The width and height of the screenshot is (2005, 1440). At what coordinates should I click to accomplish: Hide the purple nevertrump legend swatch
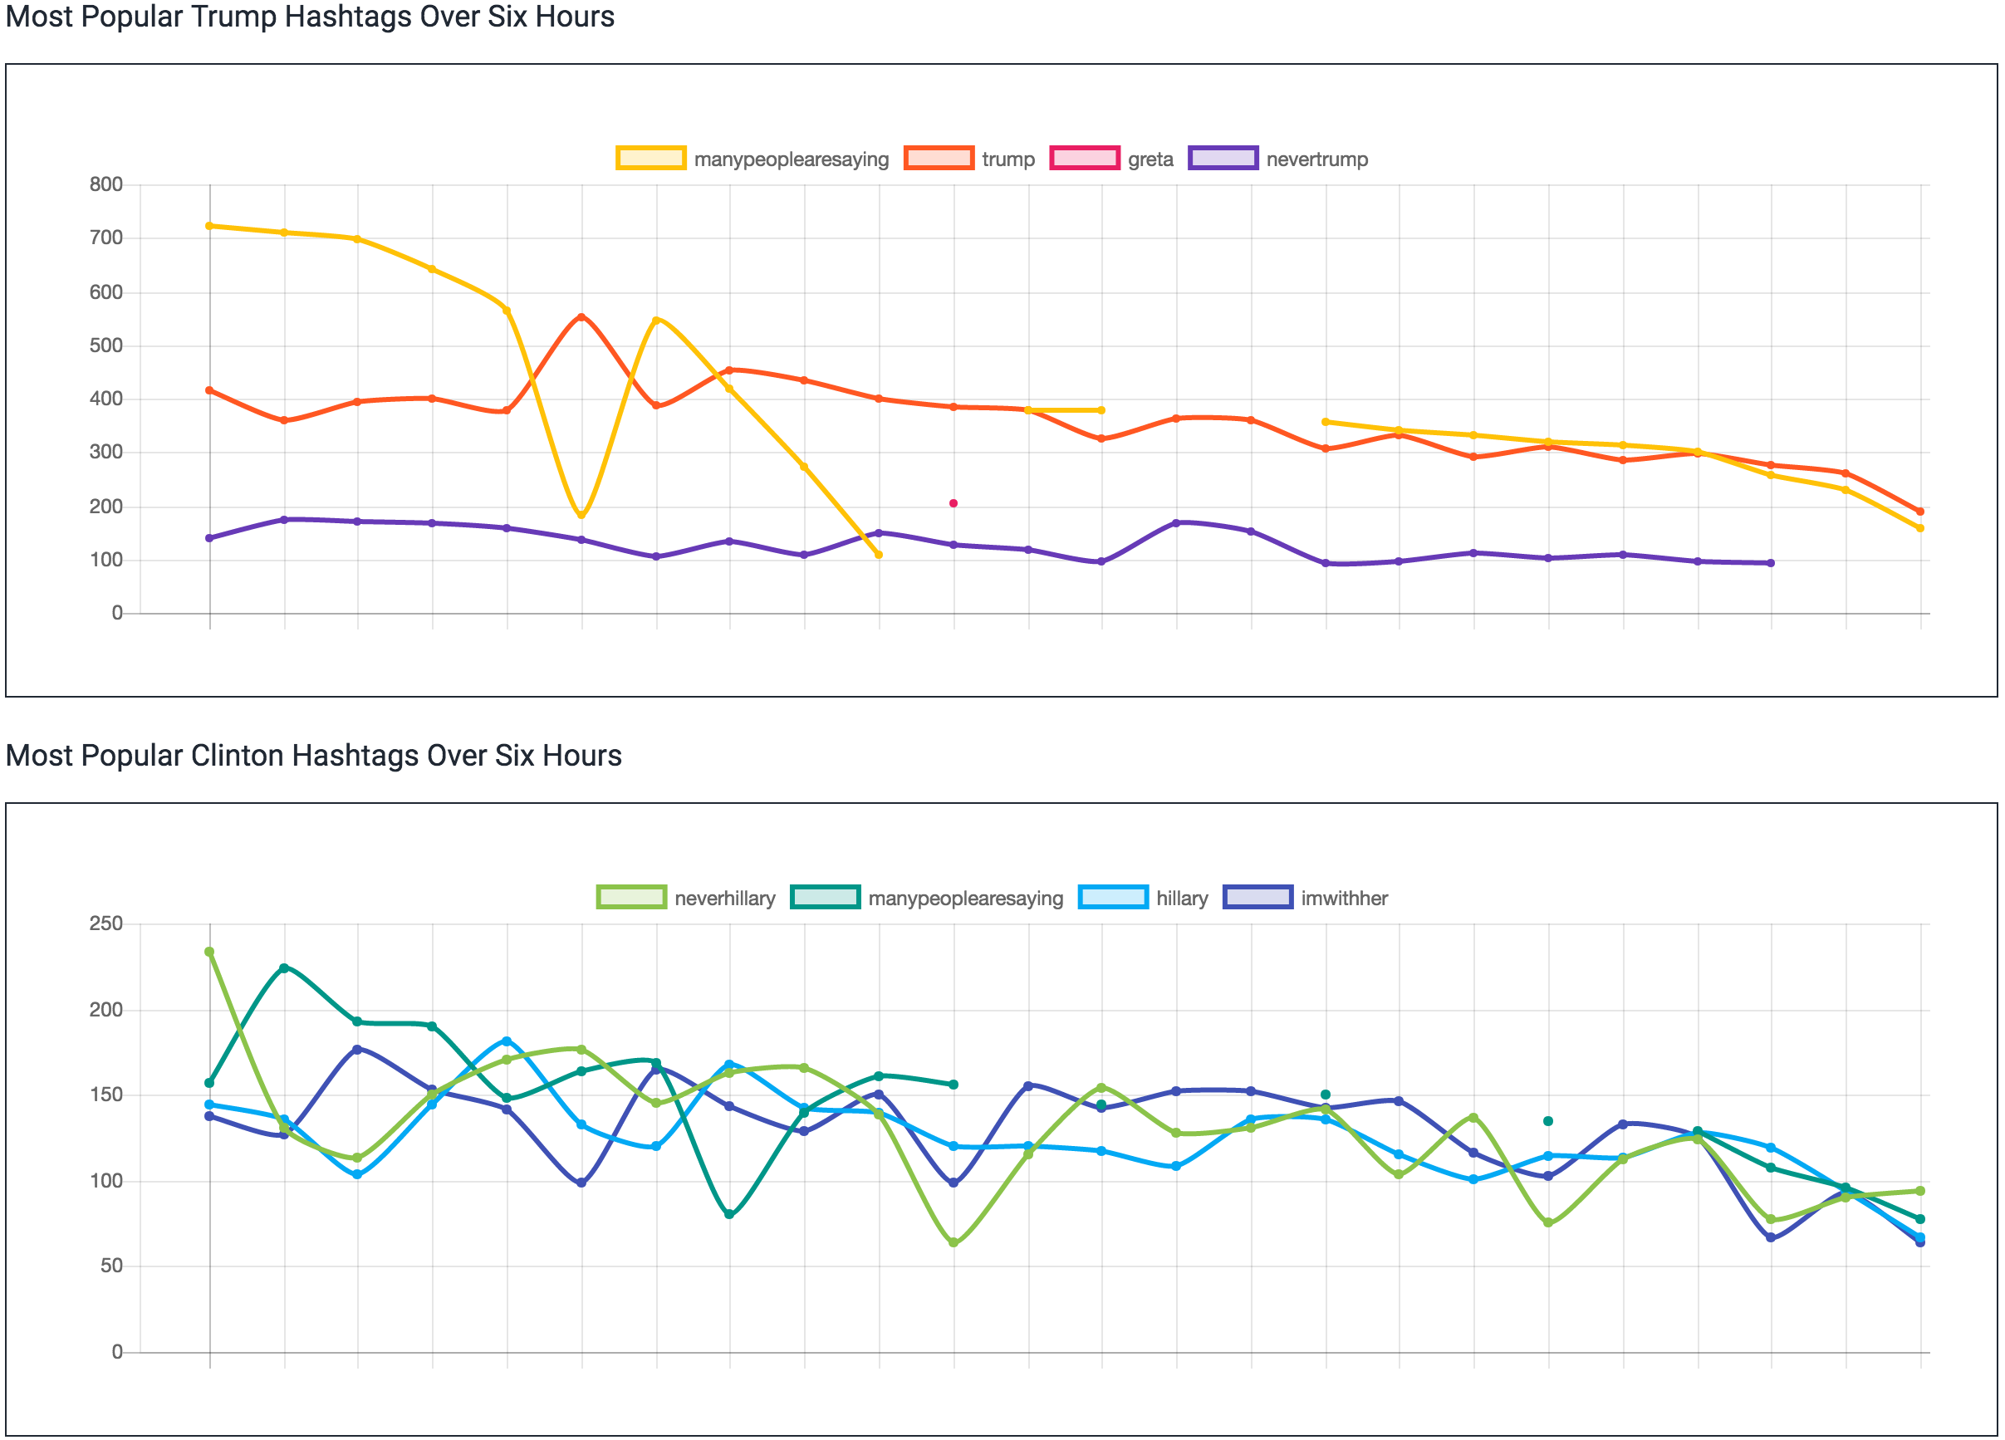[x=1223, y=159]
